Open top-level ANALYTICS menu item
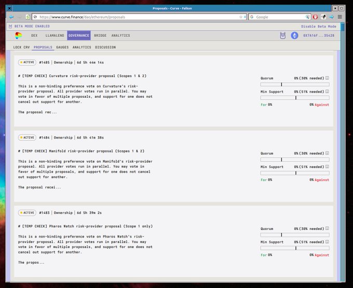This screenshot has width=353, height=288. [x=120, y=35]
